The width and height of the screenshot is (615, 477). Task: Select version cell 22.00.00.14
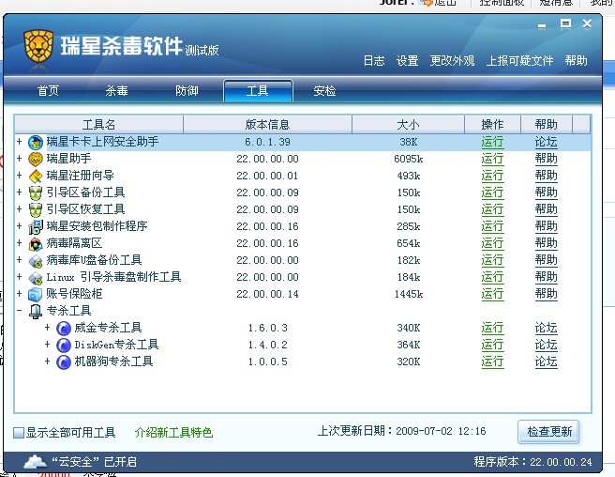(267, 294)
